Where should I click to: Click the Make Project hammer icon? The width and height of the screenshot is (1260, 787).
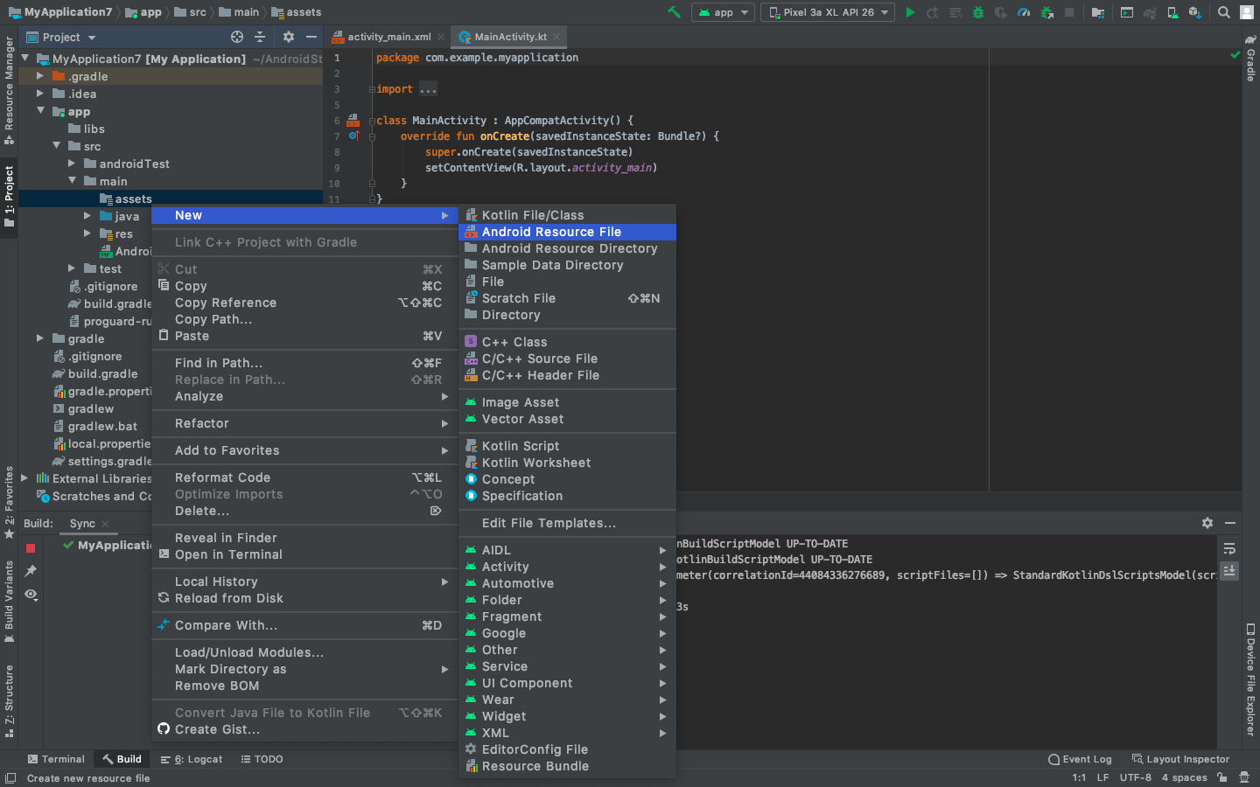(x=674, y=12)
